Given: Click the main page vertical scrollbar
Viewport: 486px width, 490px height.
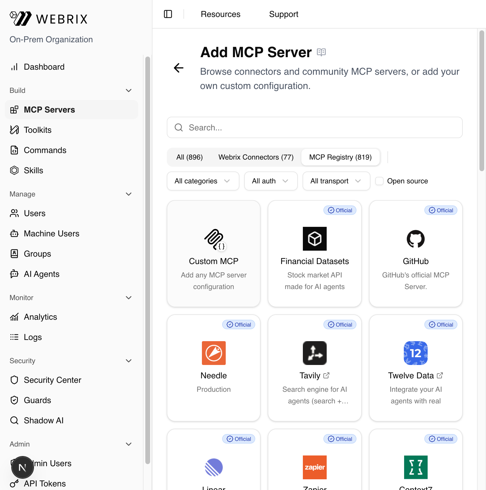Looking at the screenshot, I should (x=482, y=101).
